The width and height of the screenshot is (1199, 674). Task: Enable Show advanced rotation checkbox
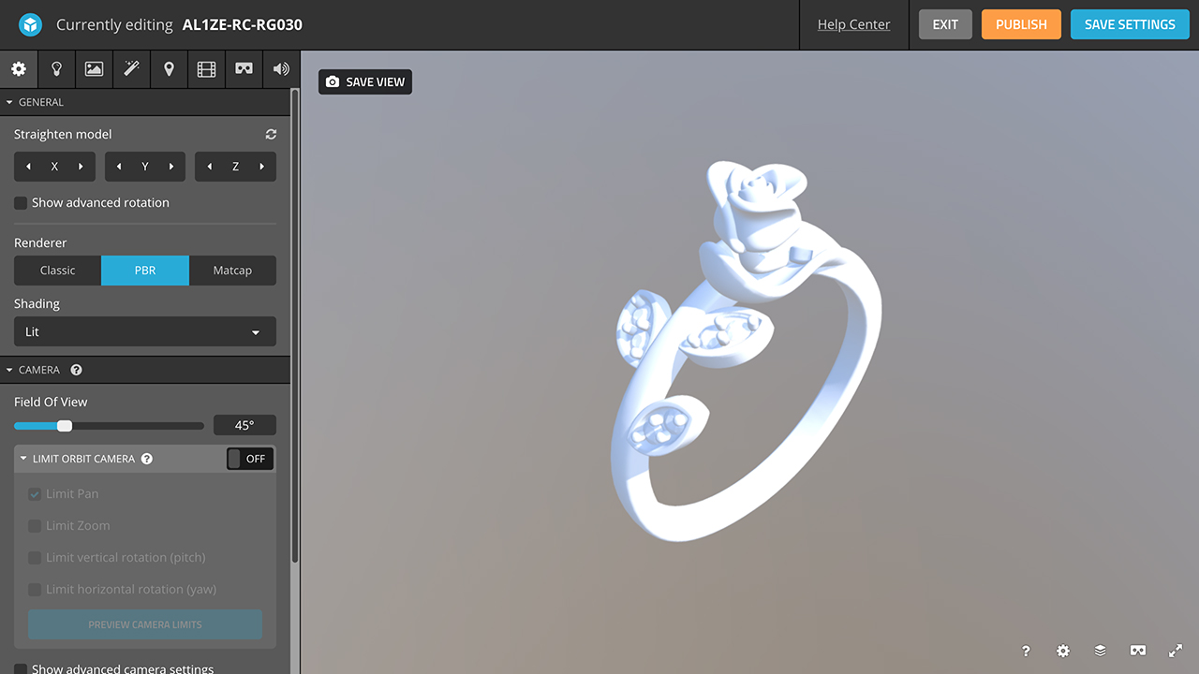tap(21, 203)
